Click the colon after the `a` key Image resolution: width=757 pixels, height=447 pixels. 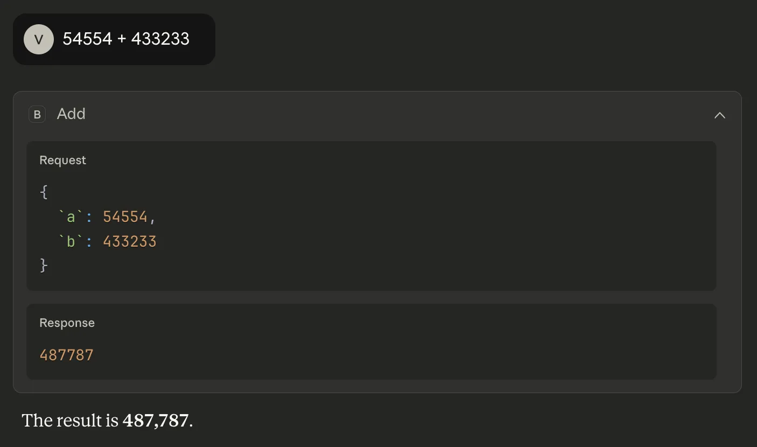click(89, 216)
